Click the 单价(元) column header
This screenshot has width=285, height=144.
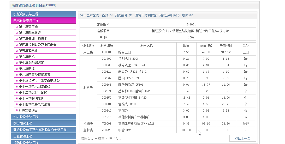coord(206,46)
